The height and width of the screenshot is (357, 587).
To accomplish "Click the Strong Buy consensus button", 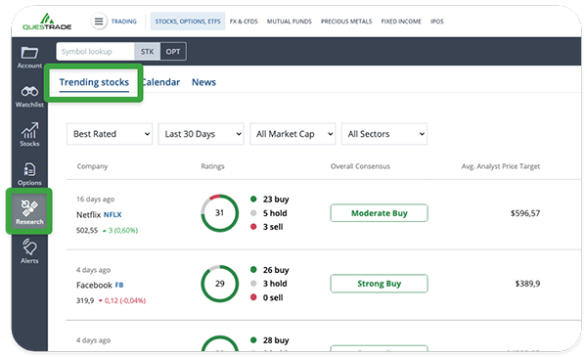I will pos(379,284).
